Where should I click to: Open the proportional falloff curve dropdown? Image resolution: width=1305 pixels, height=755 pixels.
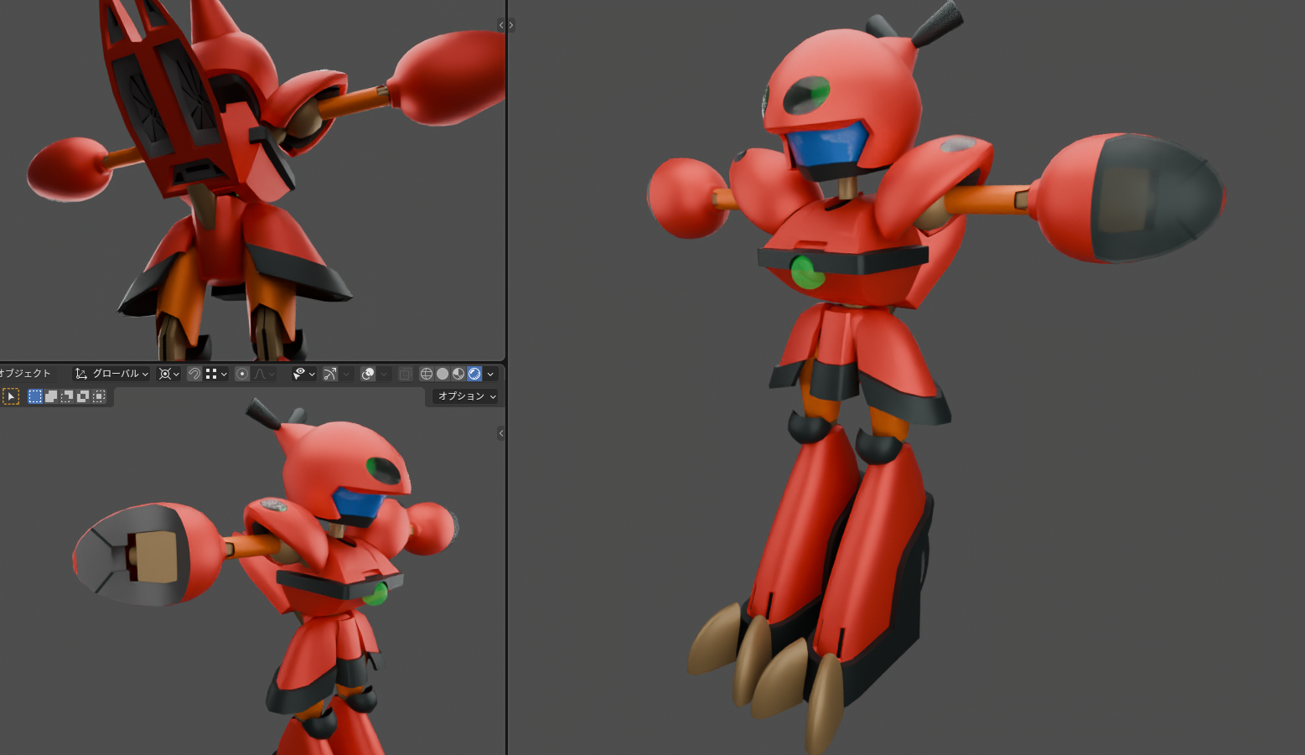click(264, 374)
